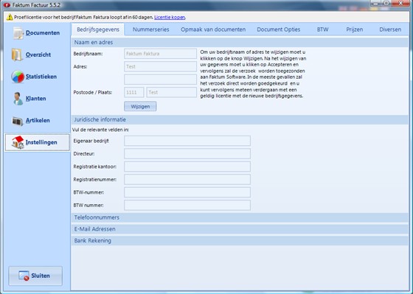Click the 'Registratie kantoor:' label
413x294 pixels.
coord(95,167)
